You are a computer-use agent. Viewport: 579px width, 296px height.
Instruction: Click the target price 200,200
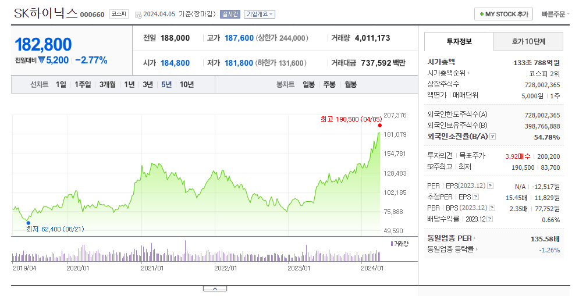(548, 156)
